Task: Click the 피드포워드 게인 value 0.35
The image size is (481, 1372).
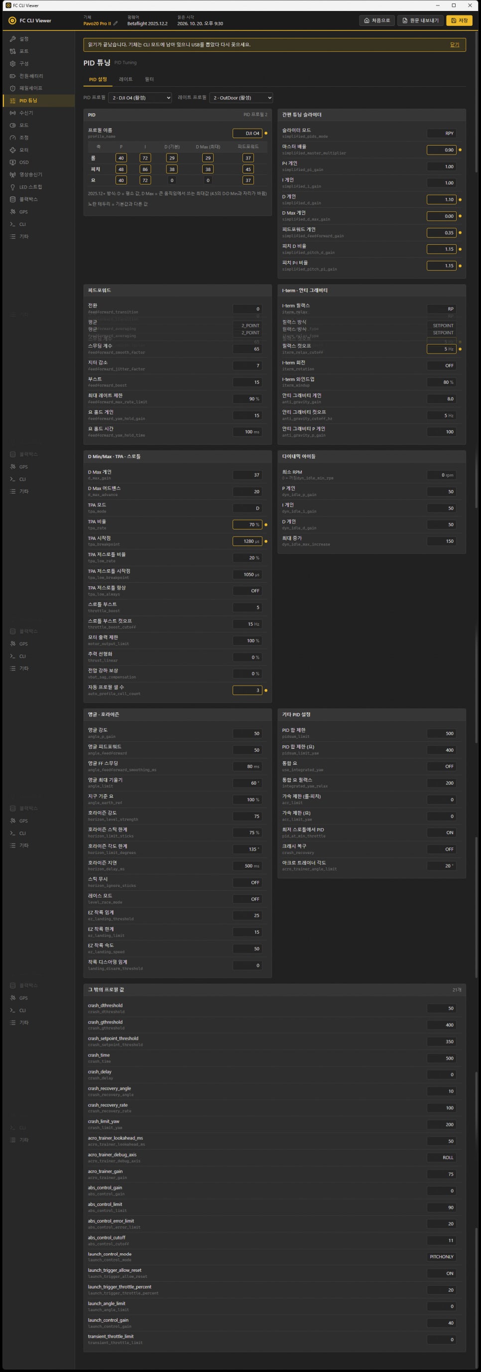Action: (442, 233)
